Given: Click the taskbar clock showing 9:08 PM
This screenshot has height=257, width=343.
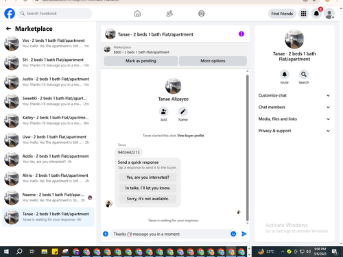Looking at the screenshot, I should [x=320, y=252].
